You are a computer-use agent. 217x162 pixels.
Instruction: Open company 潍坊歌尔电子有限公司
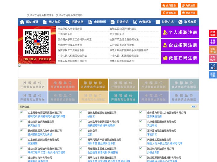click(x=40, y=157)
